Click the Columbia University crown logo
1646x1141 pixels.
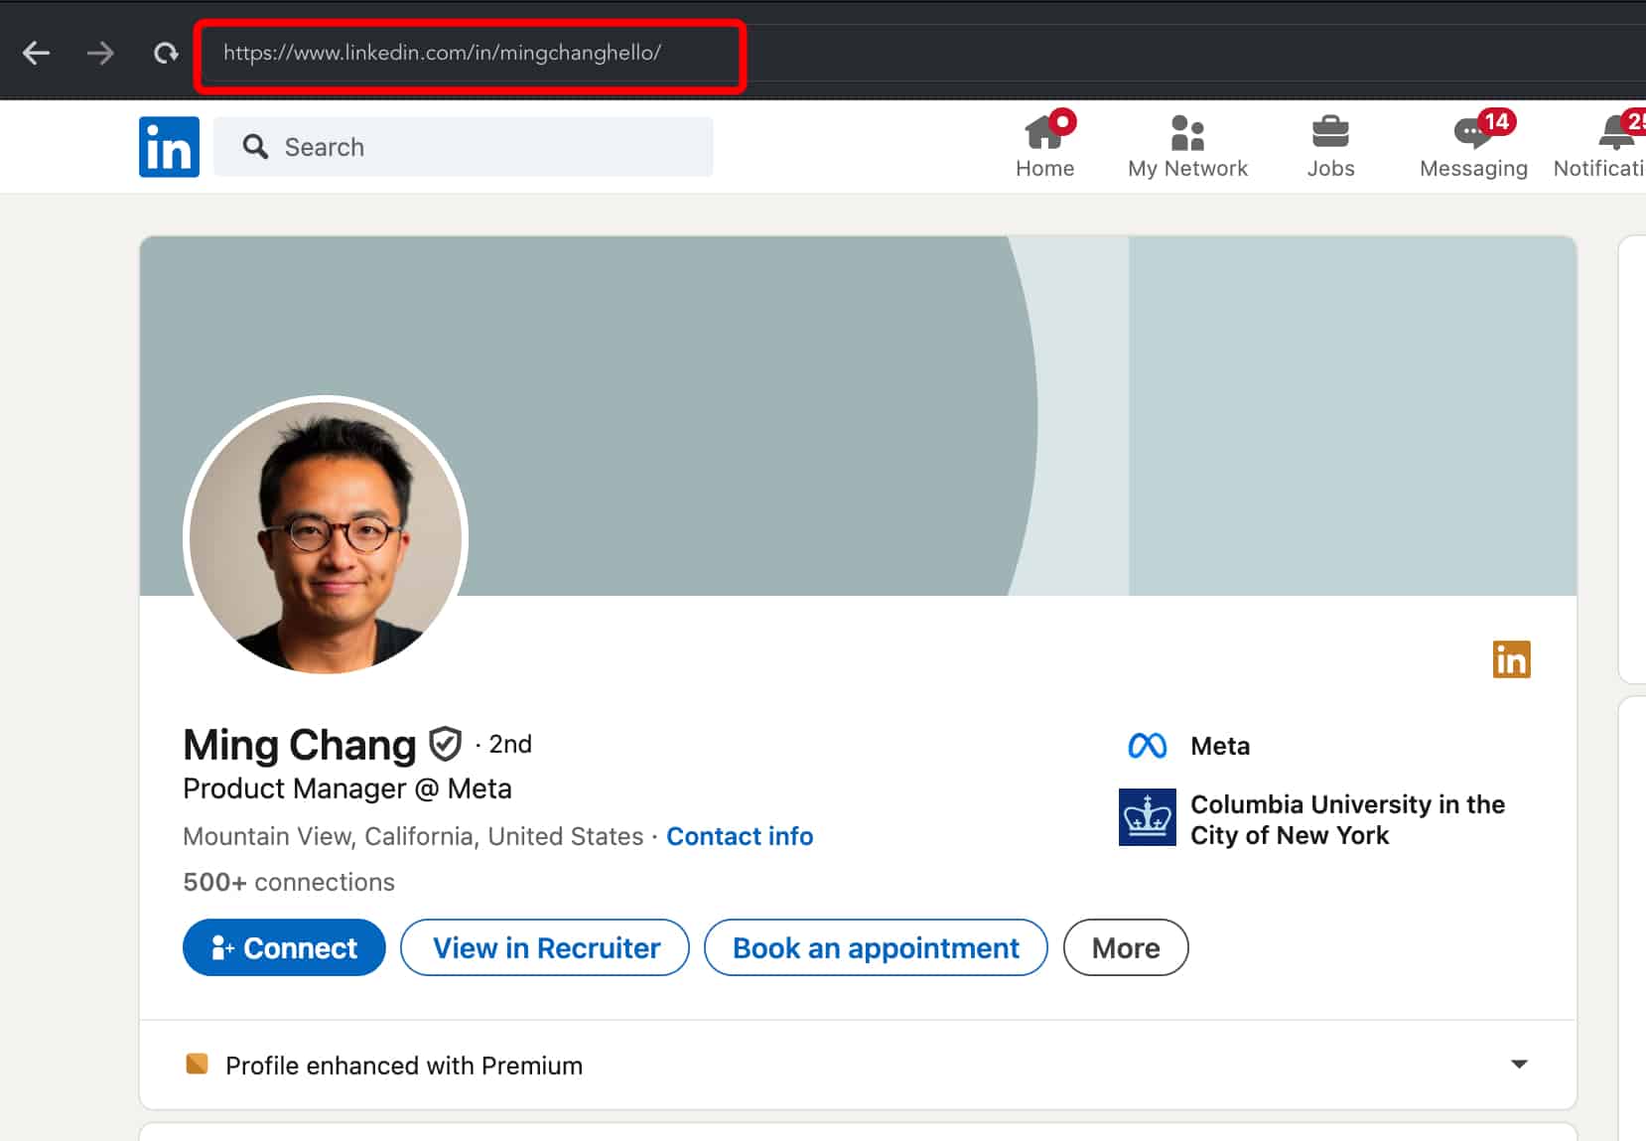(x=1147, y=817)
